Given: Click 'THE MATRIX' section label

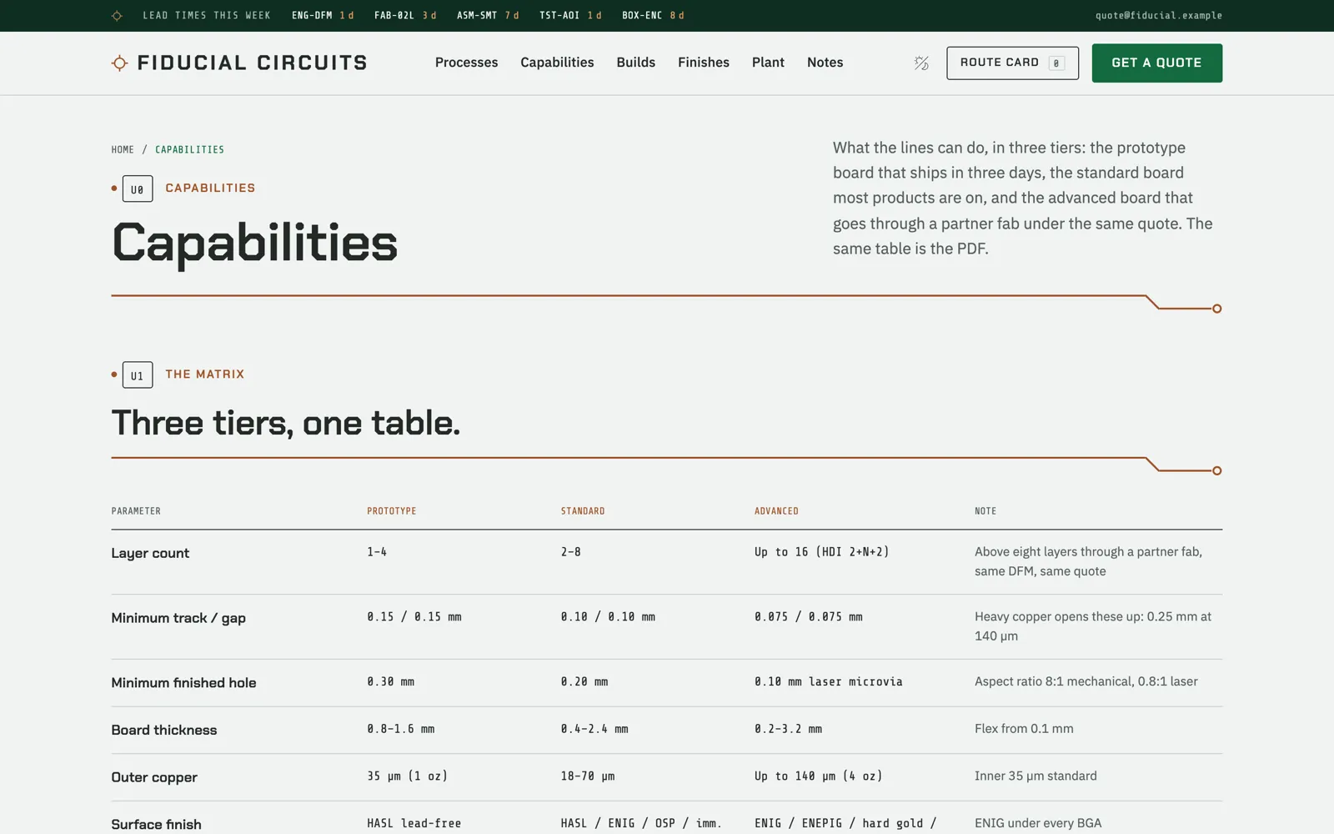Looking at the screenshot, I should [205, 374].
